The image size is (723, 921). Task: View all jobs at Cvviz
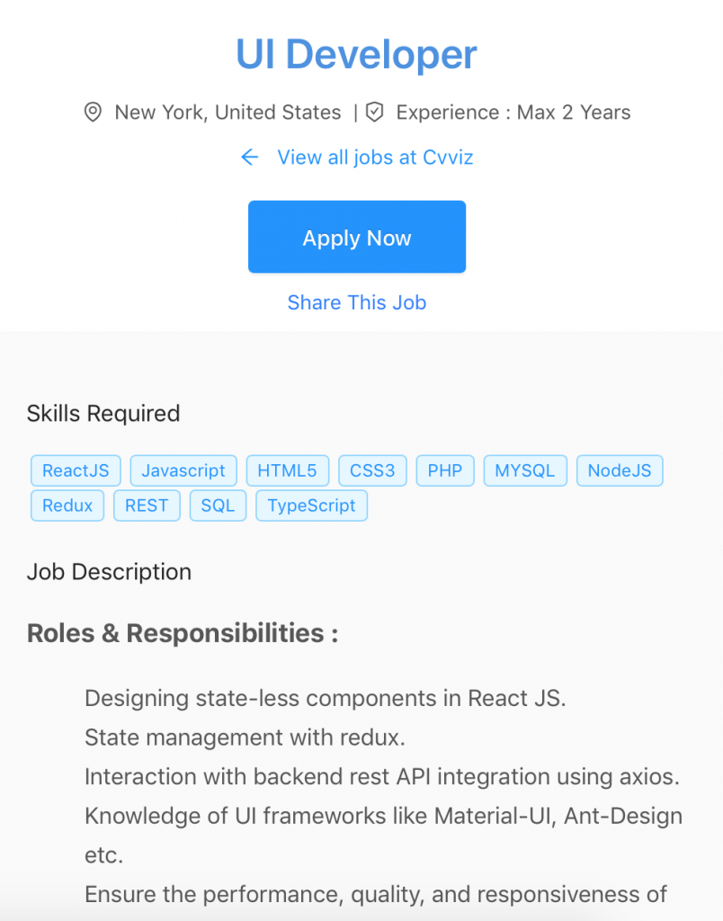click(x=375, y=157)
